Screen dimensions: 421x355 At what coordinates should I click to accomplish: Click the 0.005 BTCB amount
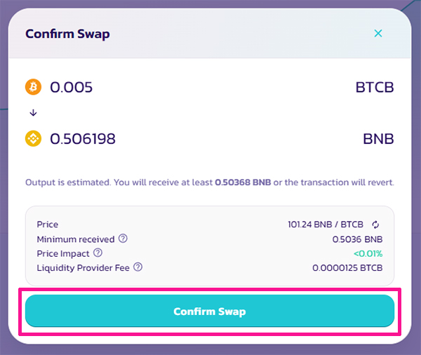[72, 87]
